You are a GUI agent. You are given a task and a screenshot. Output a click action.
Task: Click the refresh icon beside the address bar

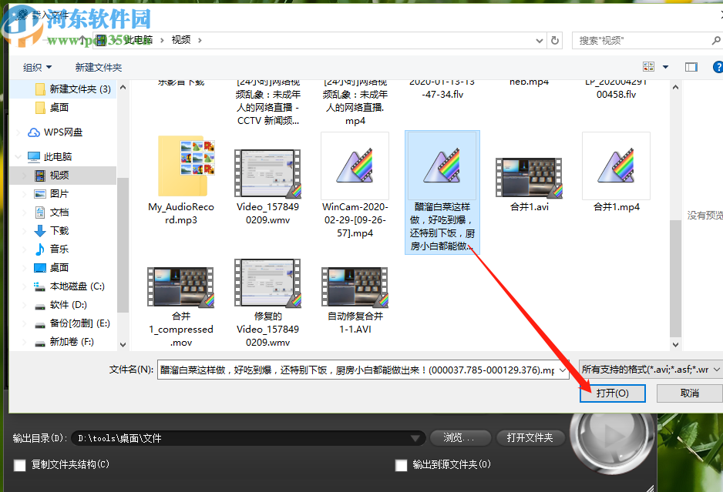pyautogui.click(x=554, y=40)
